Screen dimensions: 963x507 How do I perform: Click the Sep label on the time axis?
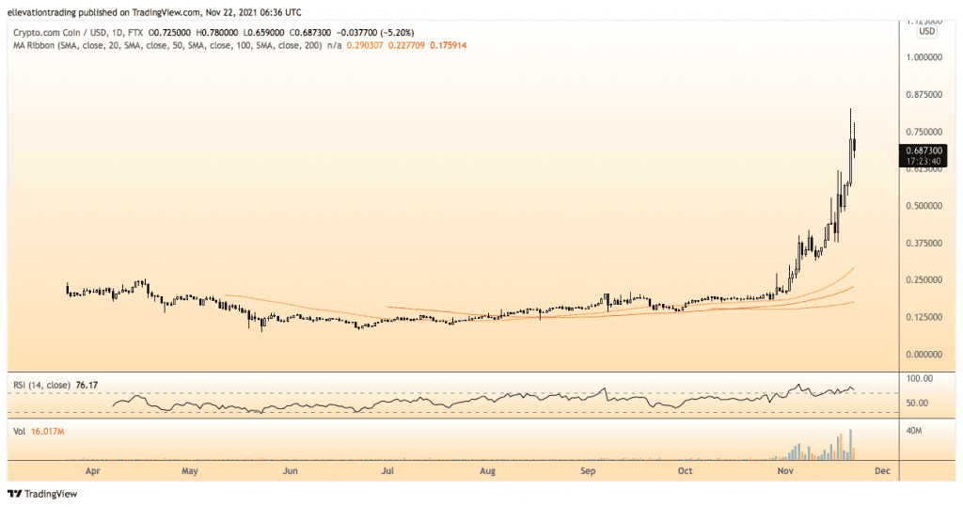(589, 471)
